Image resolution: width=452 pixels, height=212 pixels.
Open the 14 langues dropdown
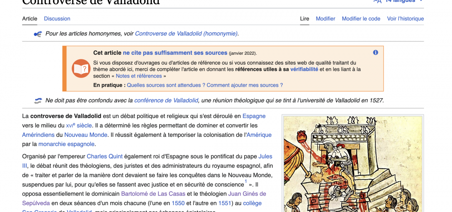[x=398, y=1]
